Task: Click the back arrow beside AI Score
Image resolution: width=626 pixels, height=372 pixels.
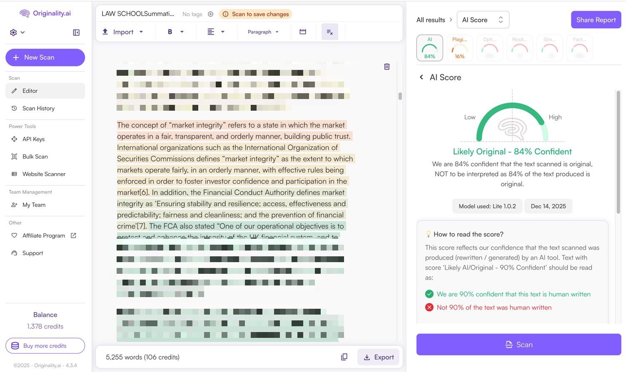Action: click(x=421, y=77)
